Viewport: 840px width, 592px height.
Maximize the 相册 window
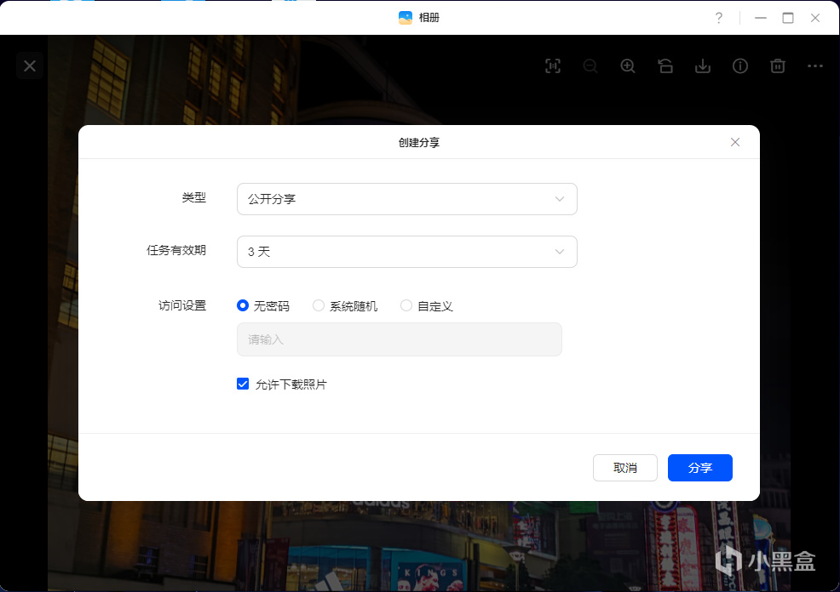(x=788, y=18)
